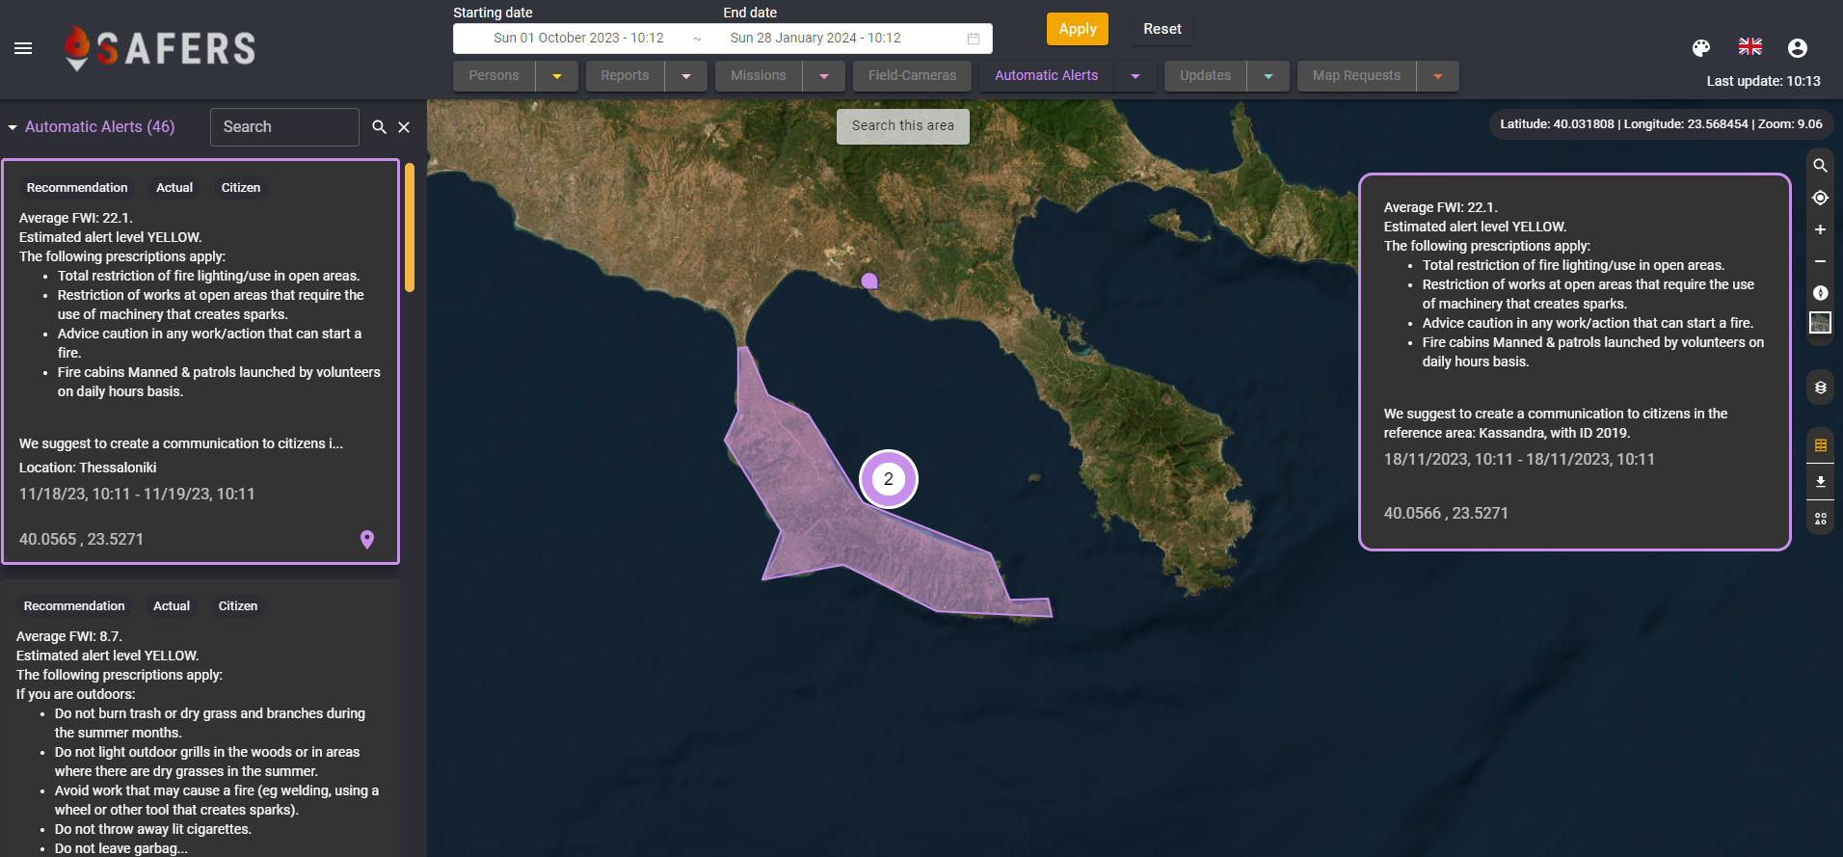Reset map compass bearing

[1820, 293]
